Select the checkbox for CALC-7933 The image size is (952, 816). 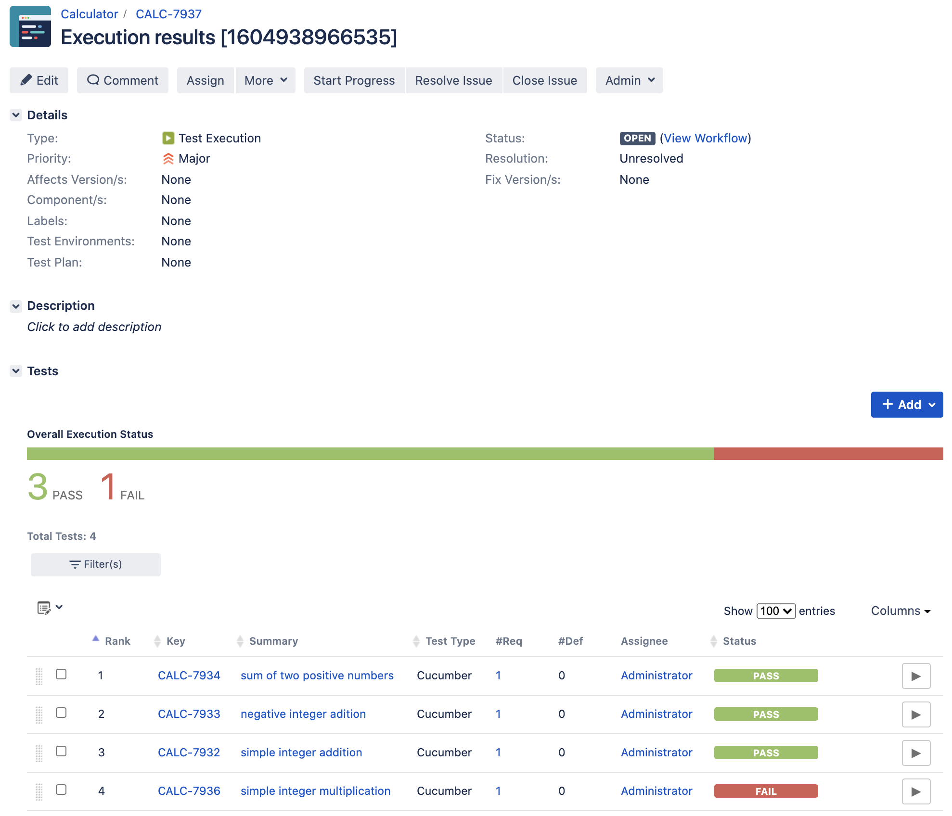point(61,713)
